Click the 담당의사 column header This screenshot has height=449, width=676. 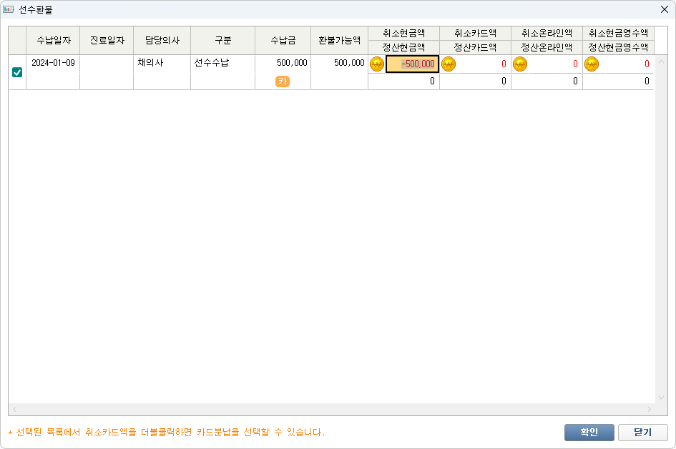(162, 40)
